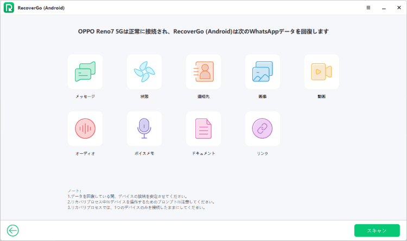Click the ノート note heading
The width and height of the screenshot is (407, 241).
[74, 191]
